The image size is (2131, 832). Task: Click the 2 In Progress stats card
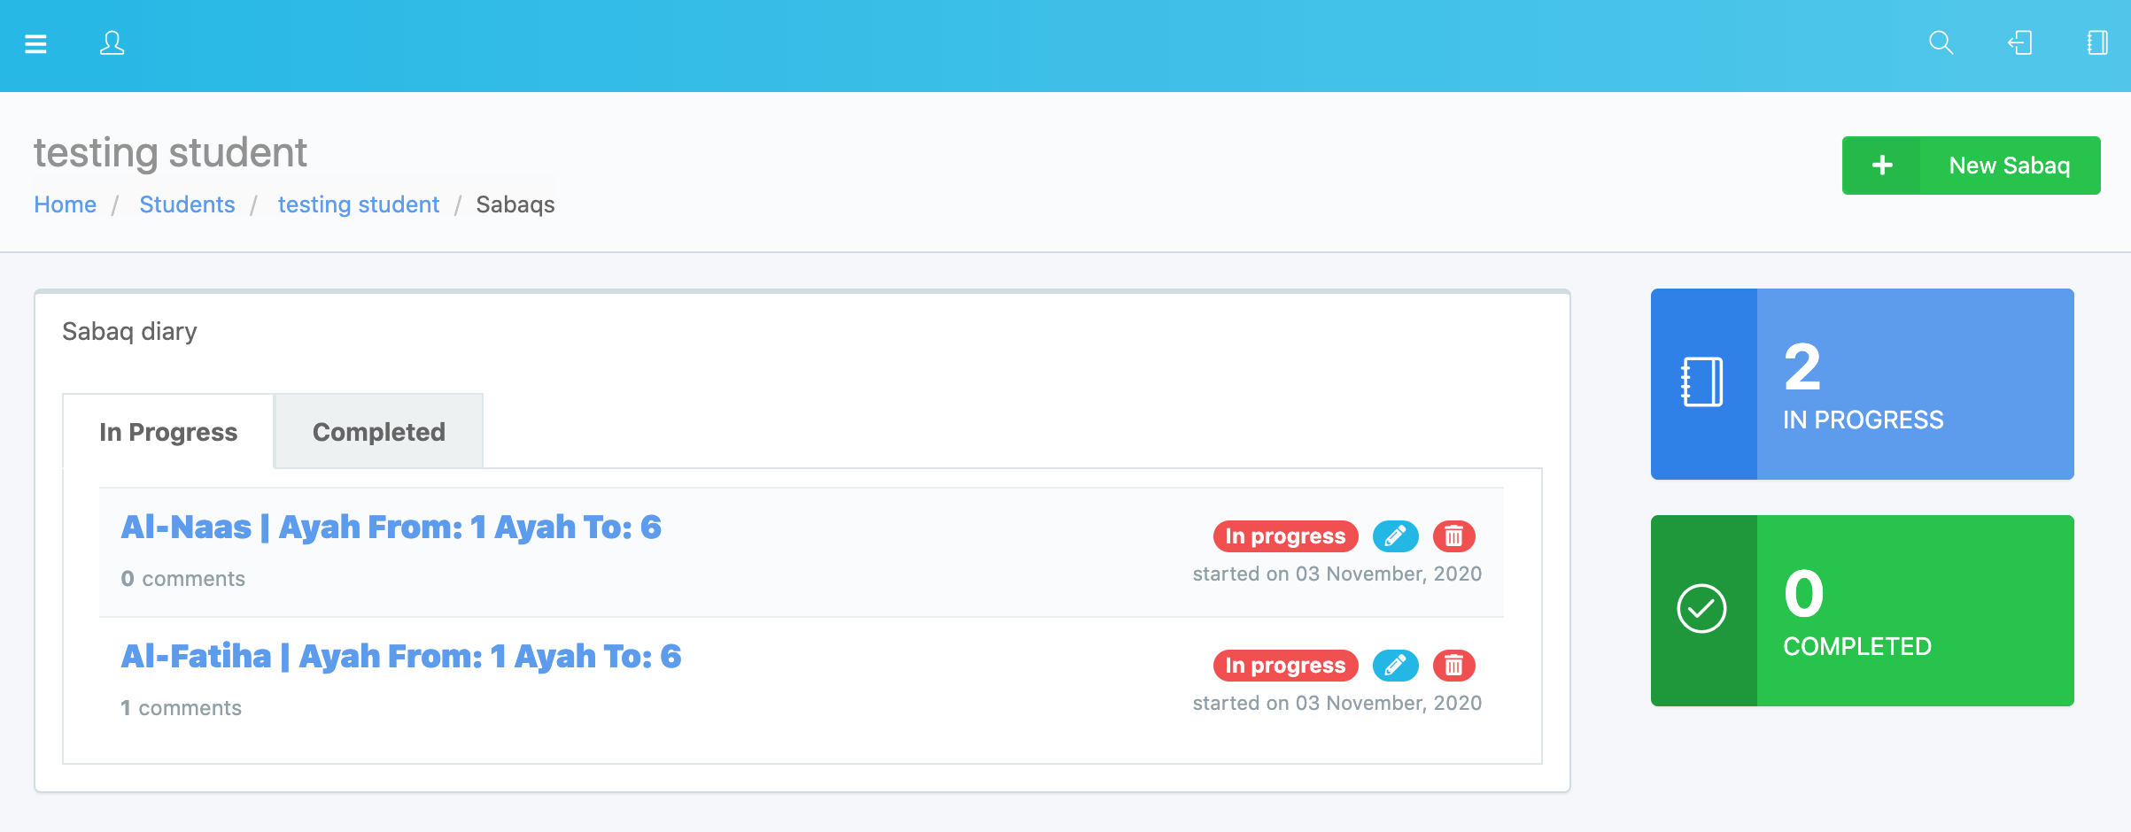(x=1862, y=384)
